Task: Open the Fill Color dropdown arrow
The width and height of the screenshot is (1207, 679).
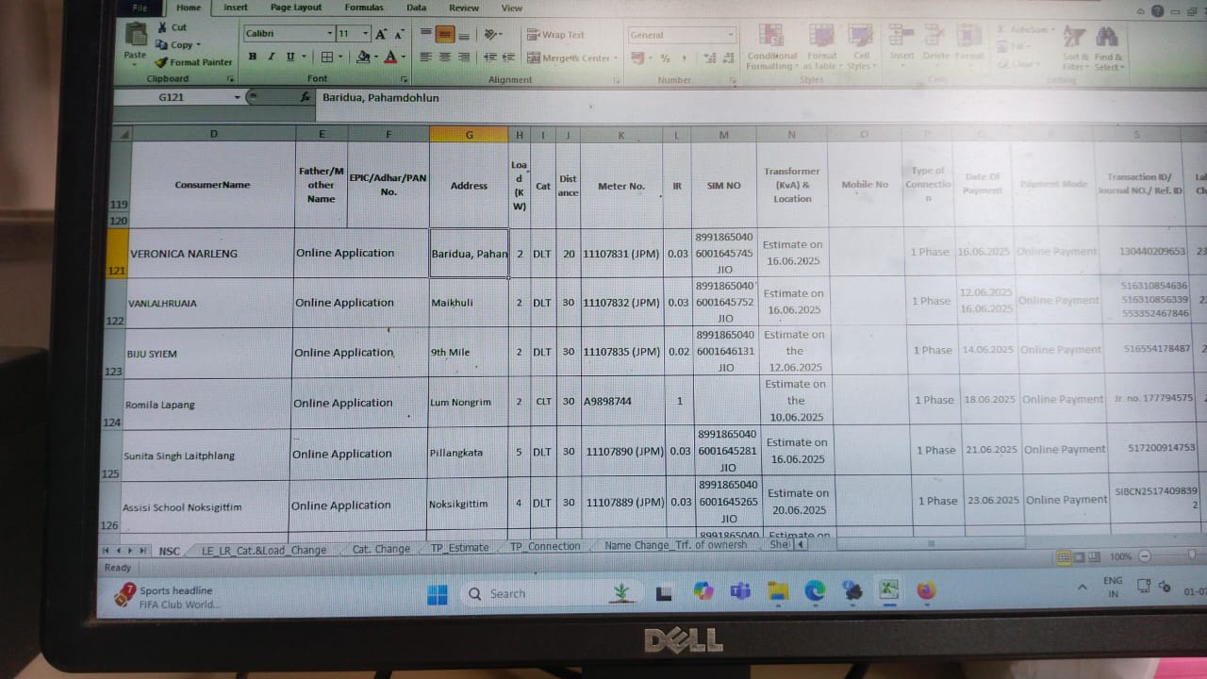Action: pyautogui.click(x=375, y=58)
